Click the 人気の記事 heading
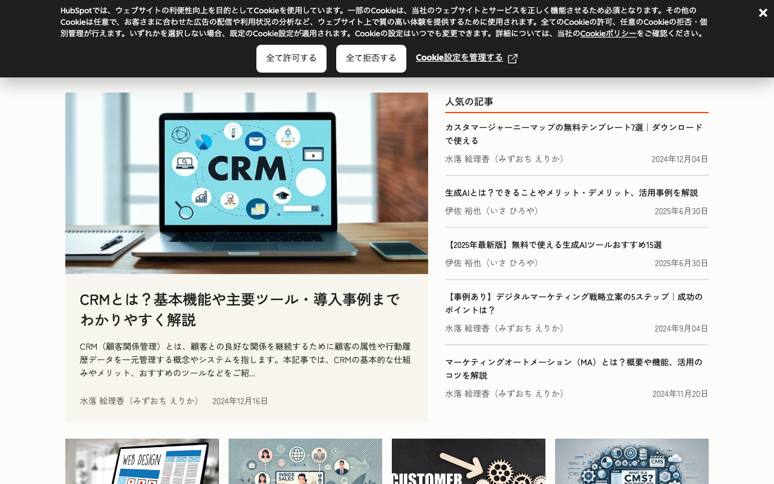Image resolution: width=774 pixels, height=484 pixels. click(x=469, y=102)
